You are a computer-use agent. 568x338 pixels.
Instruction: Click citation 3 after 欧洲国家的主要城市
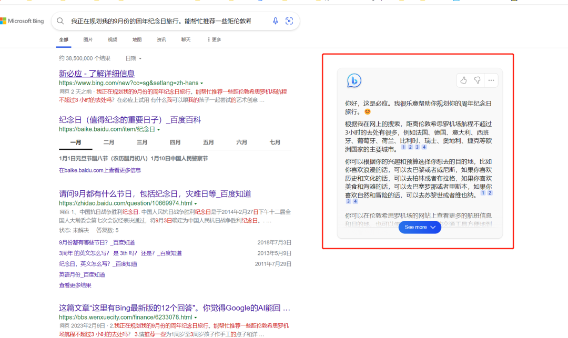coord(417,147)
